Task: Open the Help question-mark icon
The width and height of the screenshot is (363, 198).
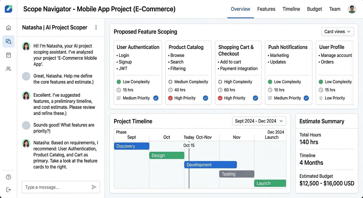Action: (9, 177)
